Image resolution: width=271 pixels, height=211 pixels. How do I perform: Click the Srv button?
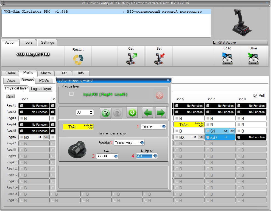point(10,96)
